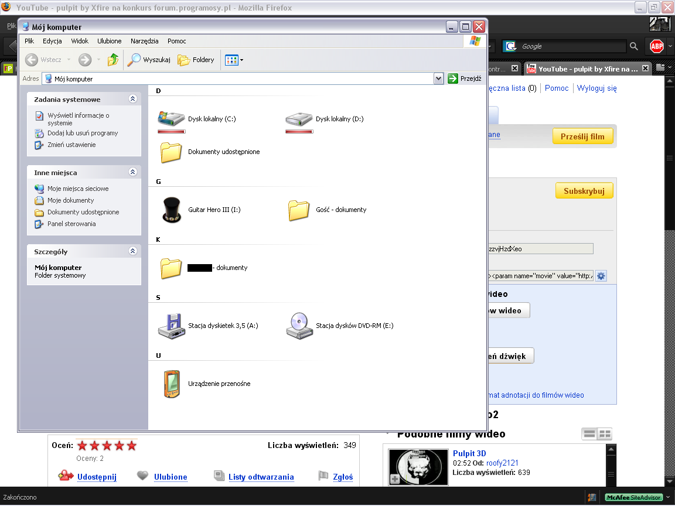Click the embed code param field
This screenshot has height=506, width=675.
(541, 276)
